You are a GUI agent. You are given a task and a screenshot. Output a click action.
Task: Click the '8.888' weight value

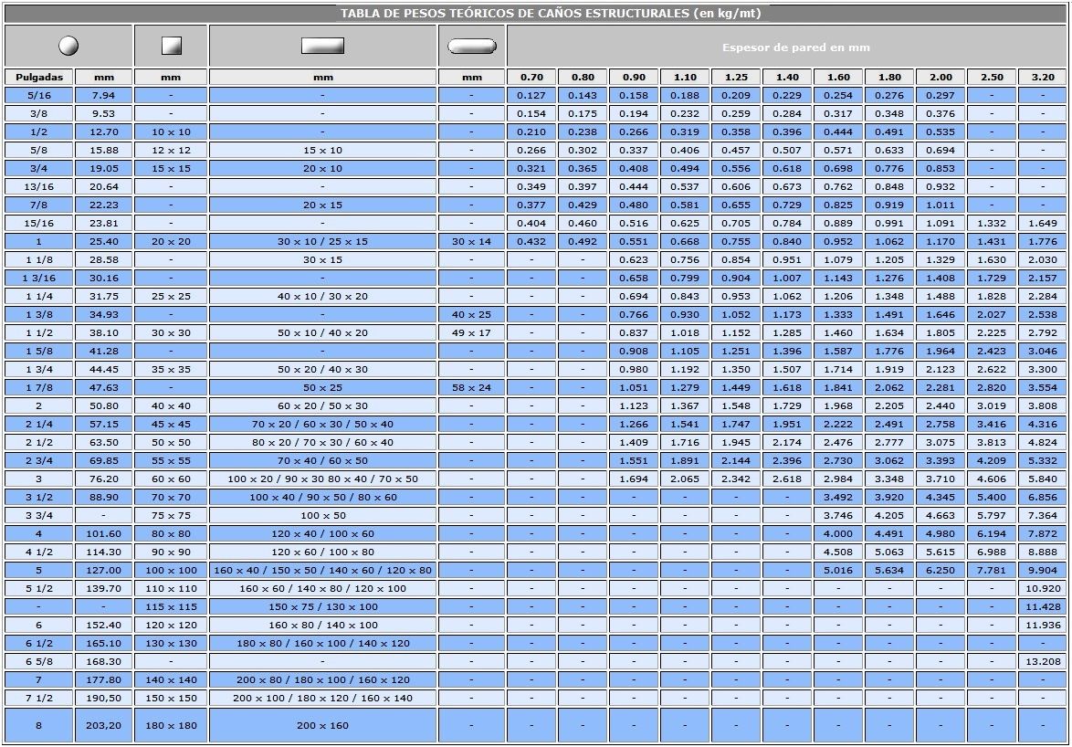tap(1043, 552)
